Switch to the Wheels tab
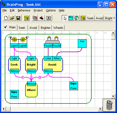117x113 pixels. [58, 28]
